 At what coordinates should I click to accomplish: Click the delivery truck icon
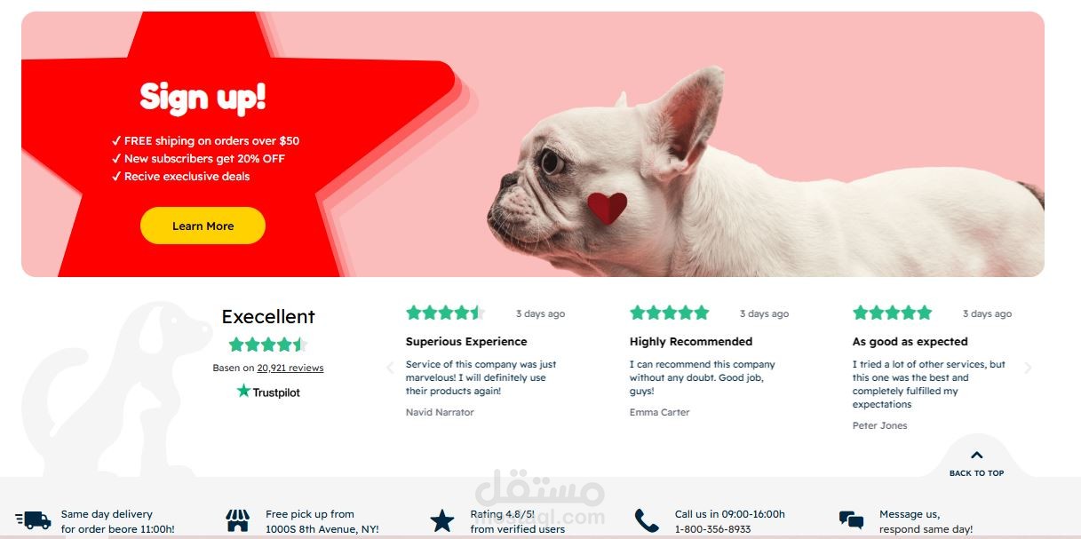click(x=33, y=520)
